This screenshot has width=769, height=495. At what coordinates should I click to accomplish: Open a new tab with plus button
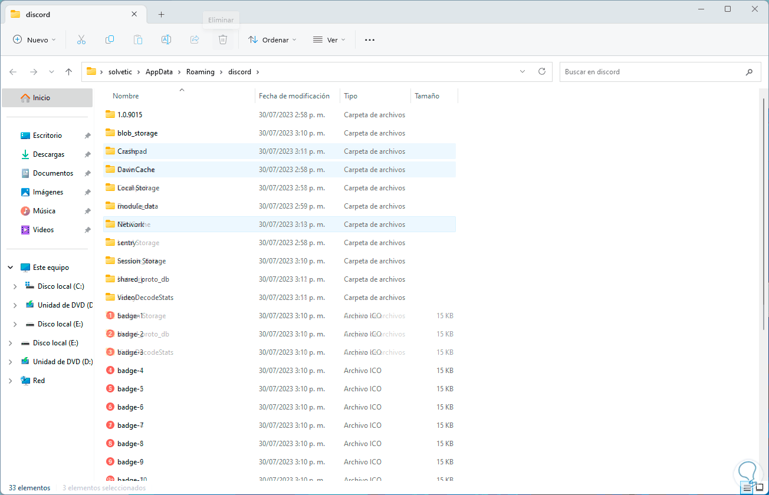[x=161, y=14]
